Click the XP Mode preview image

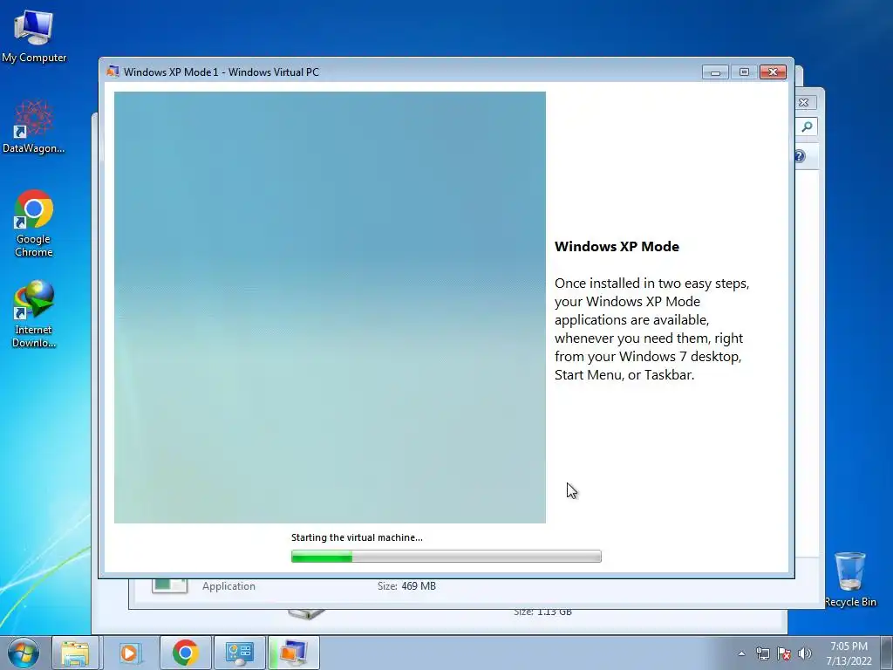click(330, 307)
